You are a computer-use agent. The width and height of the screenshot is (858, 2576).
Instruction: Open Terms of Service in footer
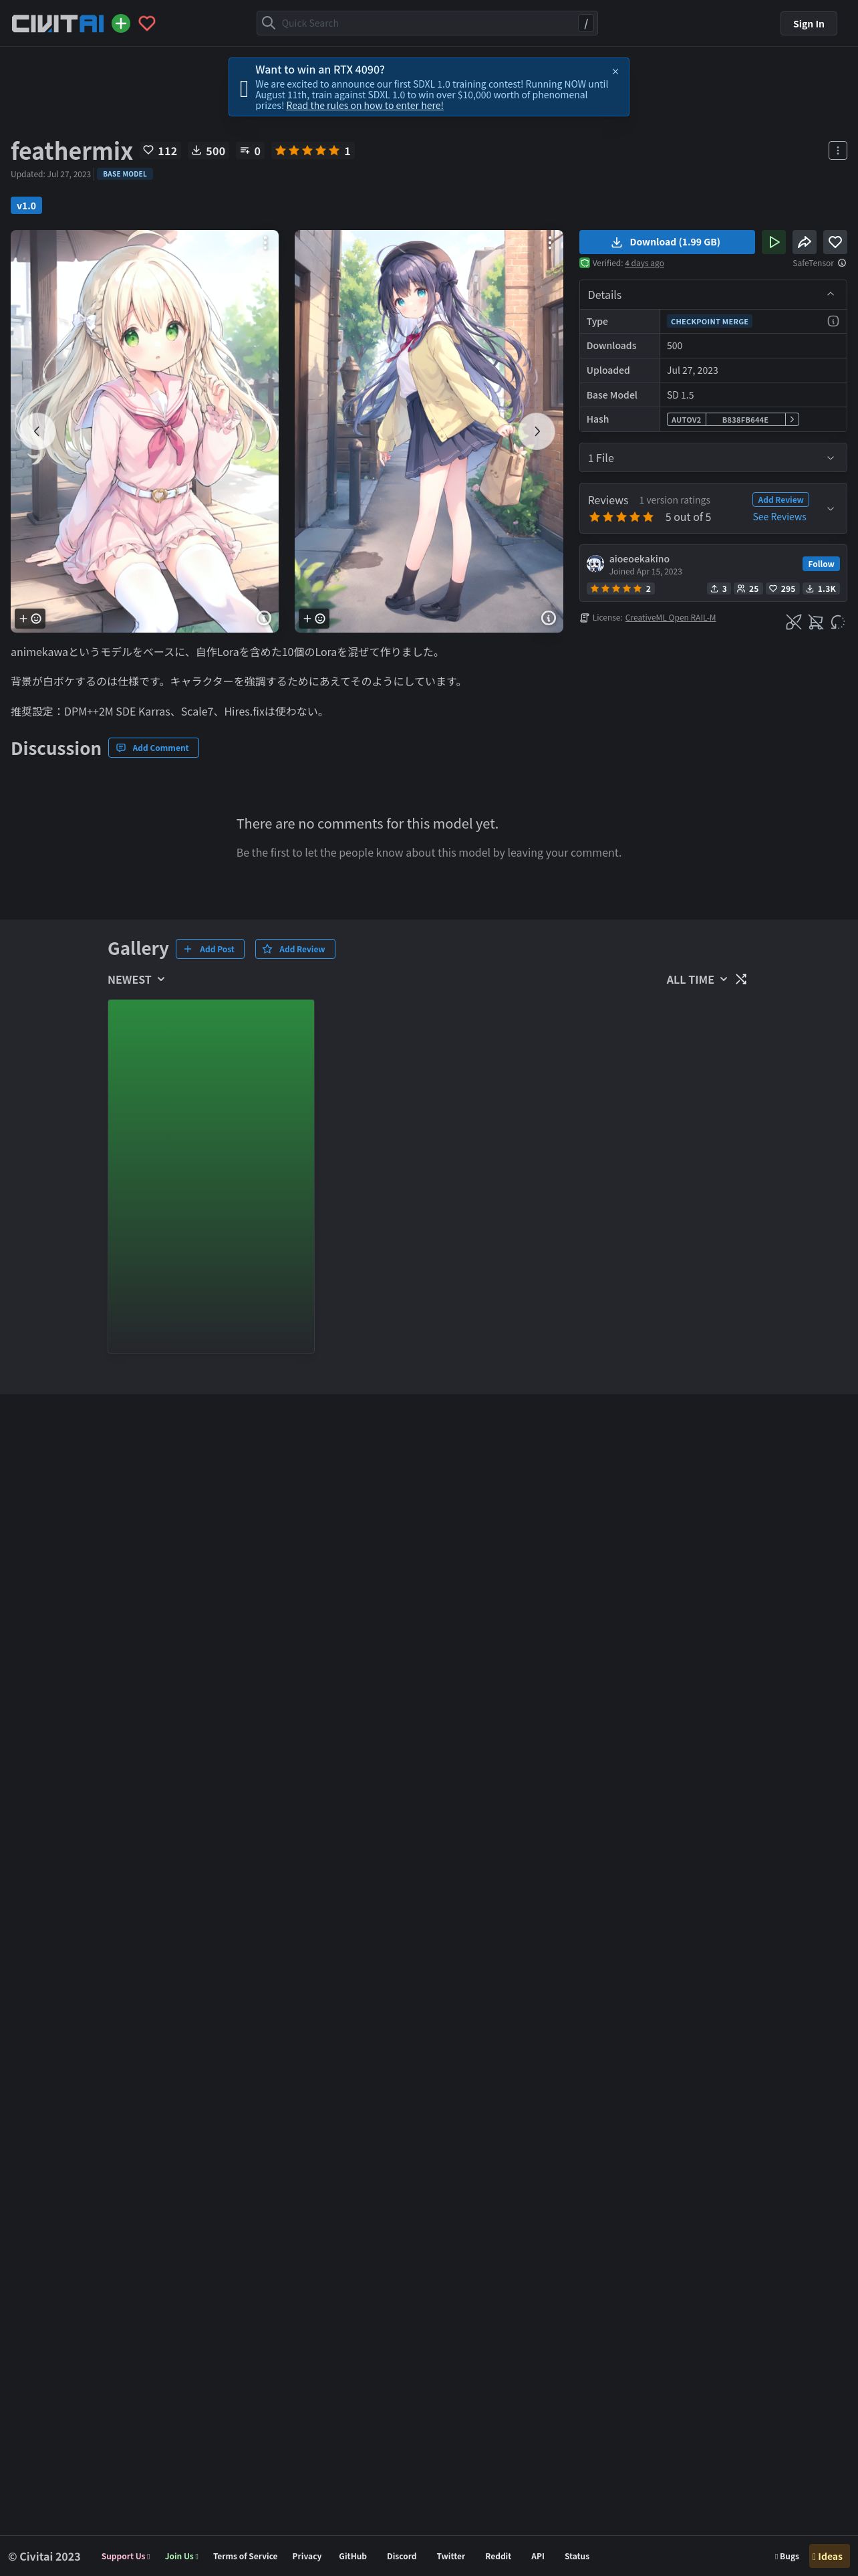[x=245, y=2556]
